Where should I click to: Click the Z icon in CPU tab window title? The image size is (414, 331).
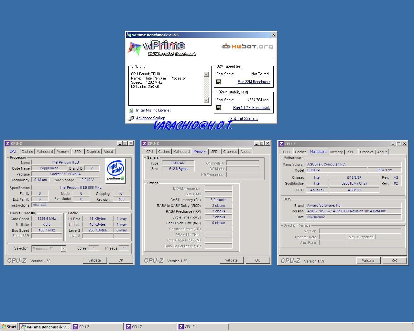[x=8, y=144]
